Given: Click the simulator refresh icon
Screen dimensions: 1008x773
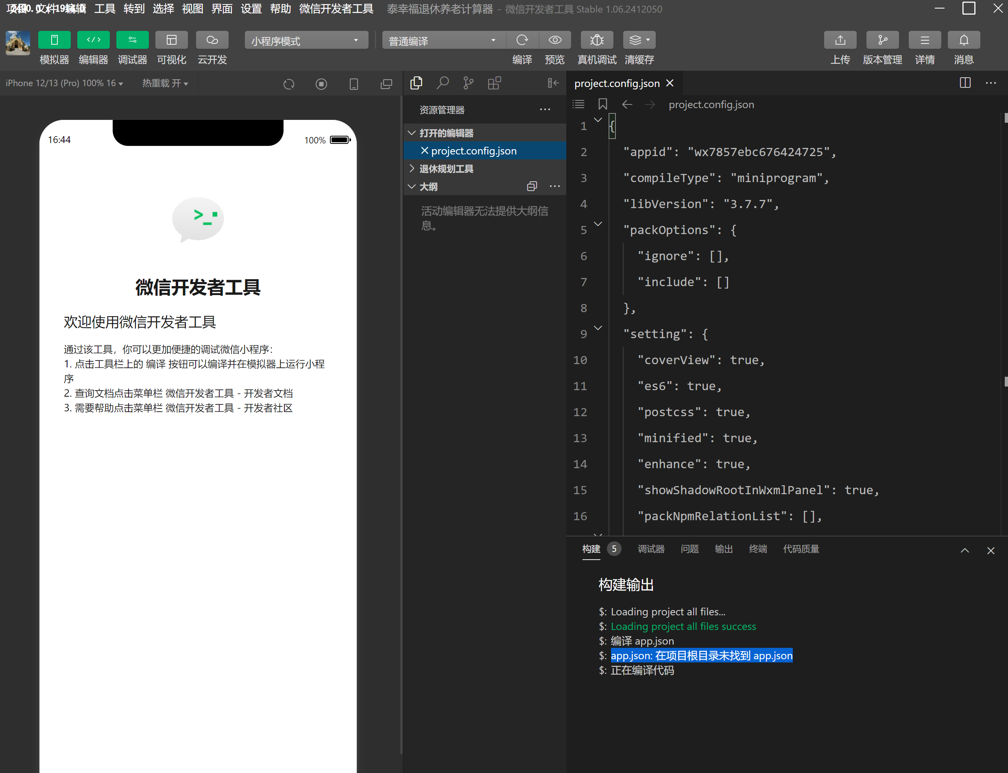Looking at the screenshot, I should tap(289, 84).
